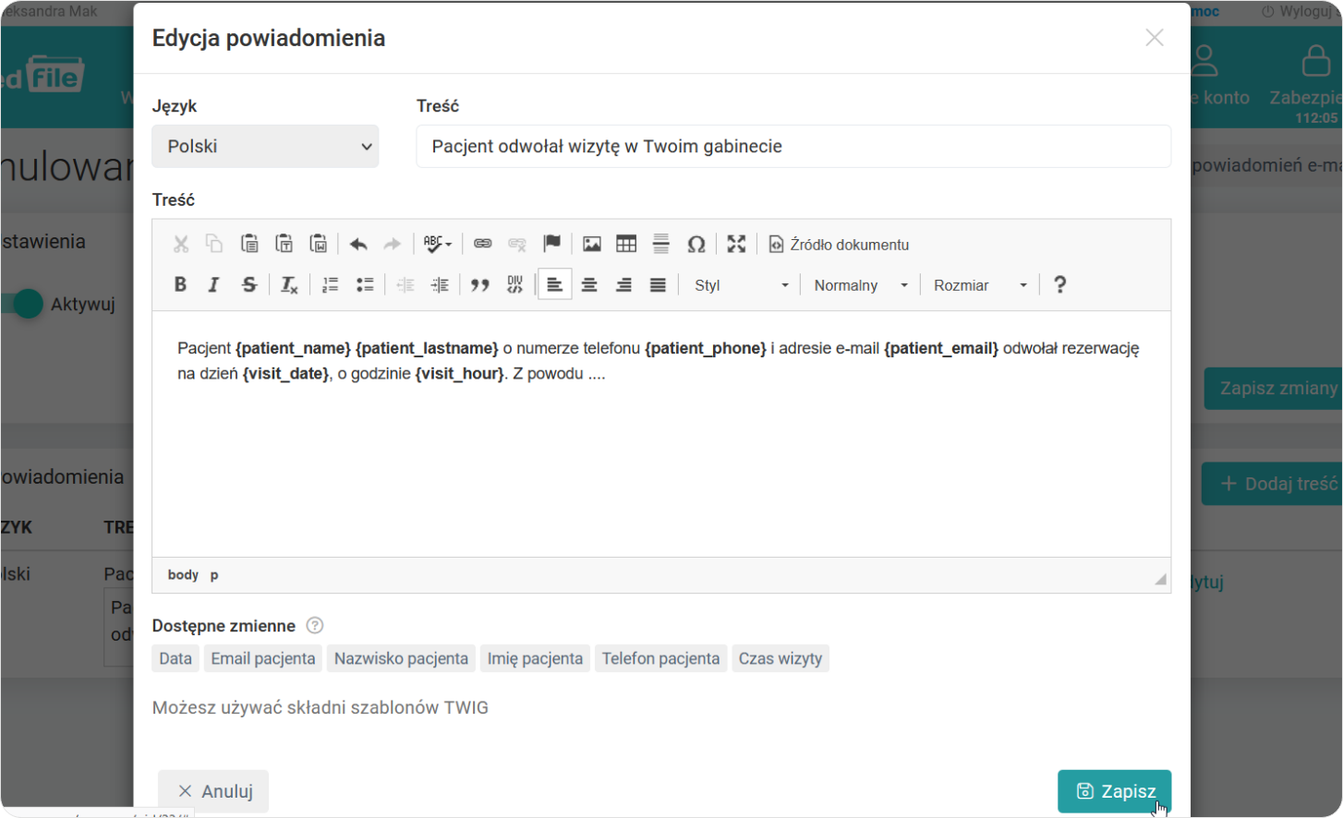Redo the last edit
Viewport: 1343px width, 818px height.
(393, 244)
